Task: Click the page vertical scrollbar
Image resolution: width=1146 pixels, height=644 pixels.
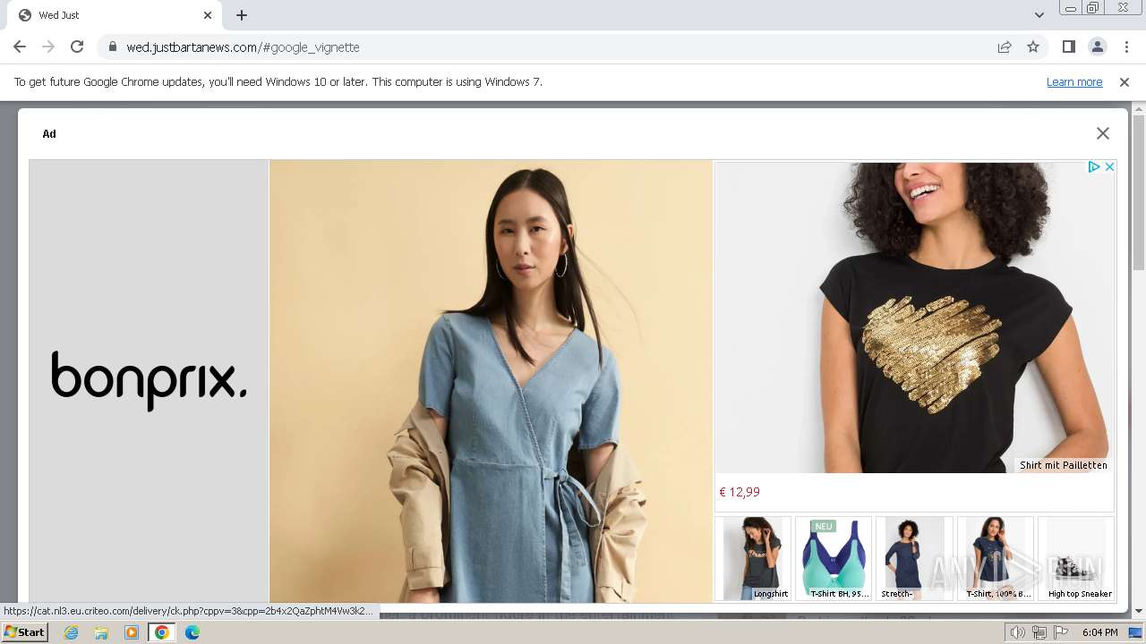Action: 1139,192
